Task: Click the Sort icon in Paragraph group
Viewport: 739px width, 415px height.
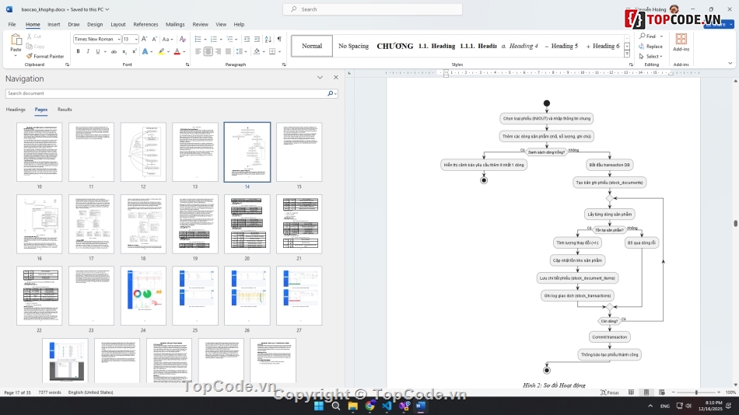Action: (x=268, y=39)
